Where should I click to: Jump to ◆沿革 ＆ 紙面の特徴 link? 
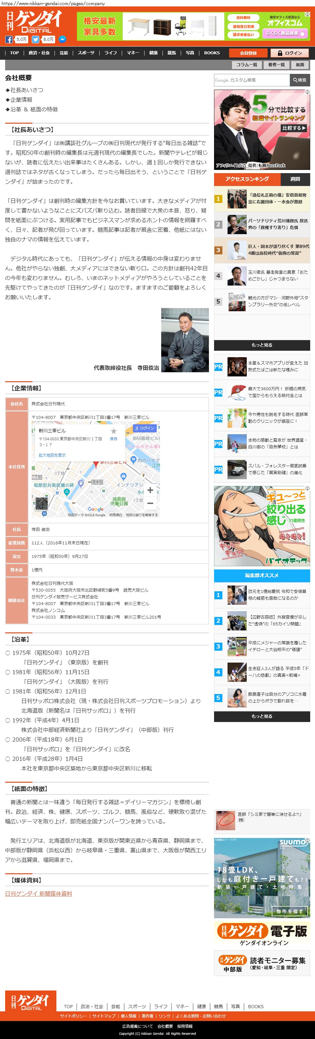(31, 109)
